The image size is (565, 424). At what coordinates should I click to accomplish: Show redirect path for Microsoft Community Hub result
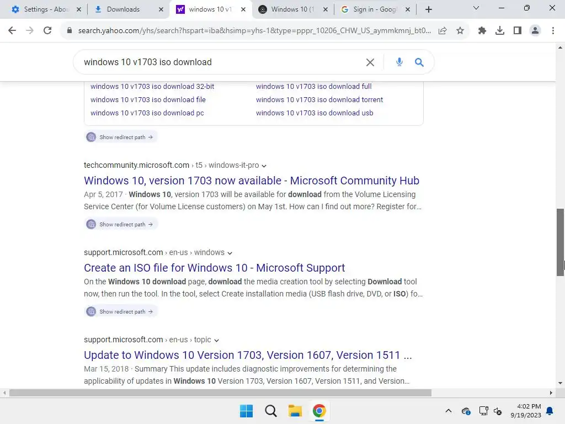tap(121, 224)
